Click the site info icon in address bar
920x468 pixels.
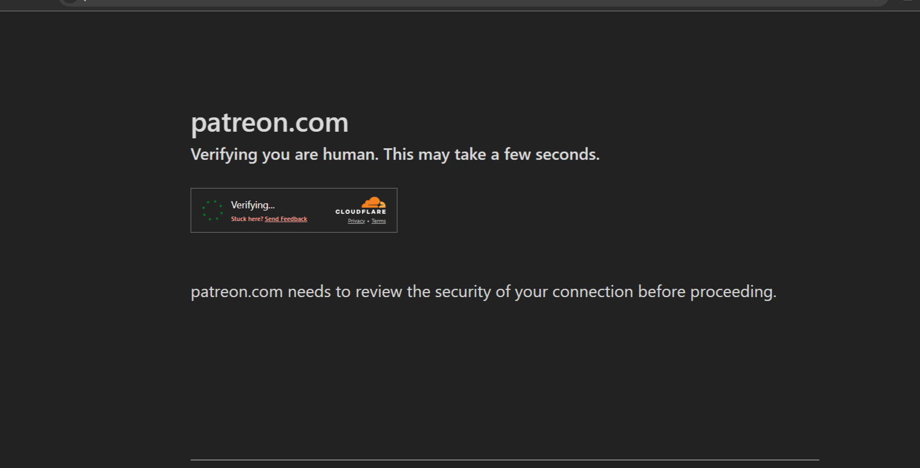[x=69, y=2]
